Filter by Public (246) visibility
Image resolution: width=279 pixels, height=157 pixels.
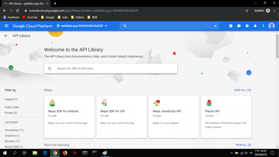coord(12,107)
